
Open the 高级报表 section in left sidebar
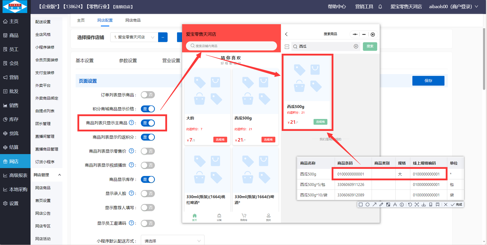15,175
